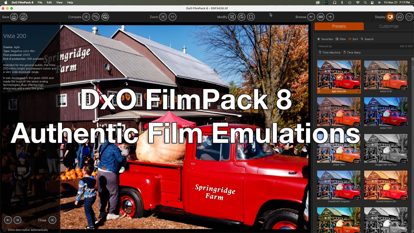The image size is (414, 233).
Task: Click the last Compare image icon
Action: pos(105,17)
